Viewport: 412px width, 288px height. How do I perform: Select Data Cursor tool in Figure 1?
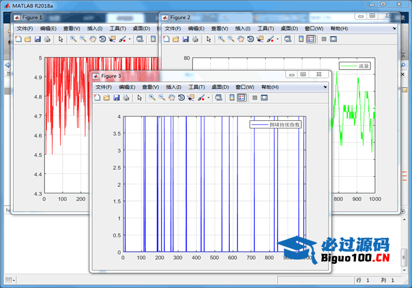tap(112, 39)
